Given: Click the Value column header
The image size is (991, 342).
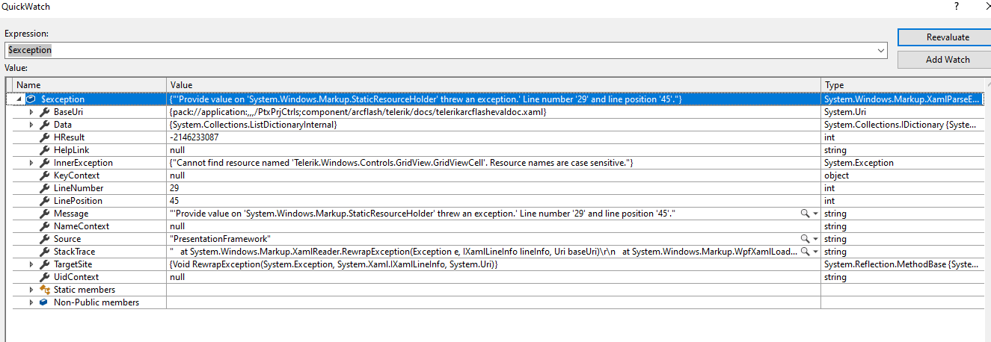Looking at the screenshot, I should tap(494, 85).
